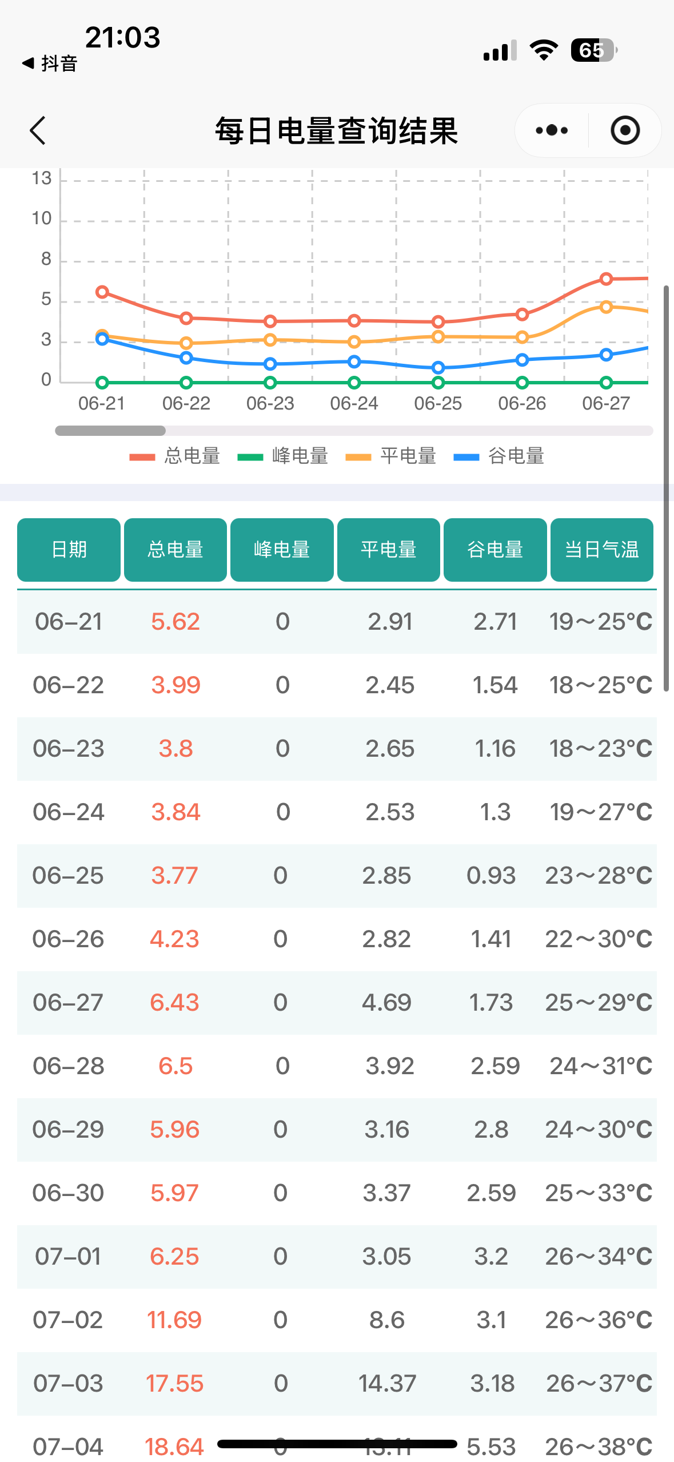
Task: Toggle the 谷电量 legend series
Action: point(499,456)
